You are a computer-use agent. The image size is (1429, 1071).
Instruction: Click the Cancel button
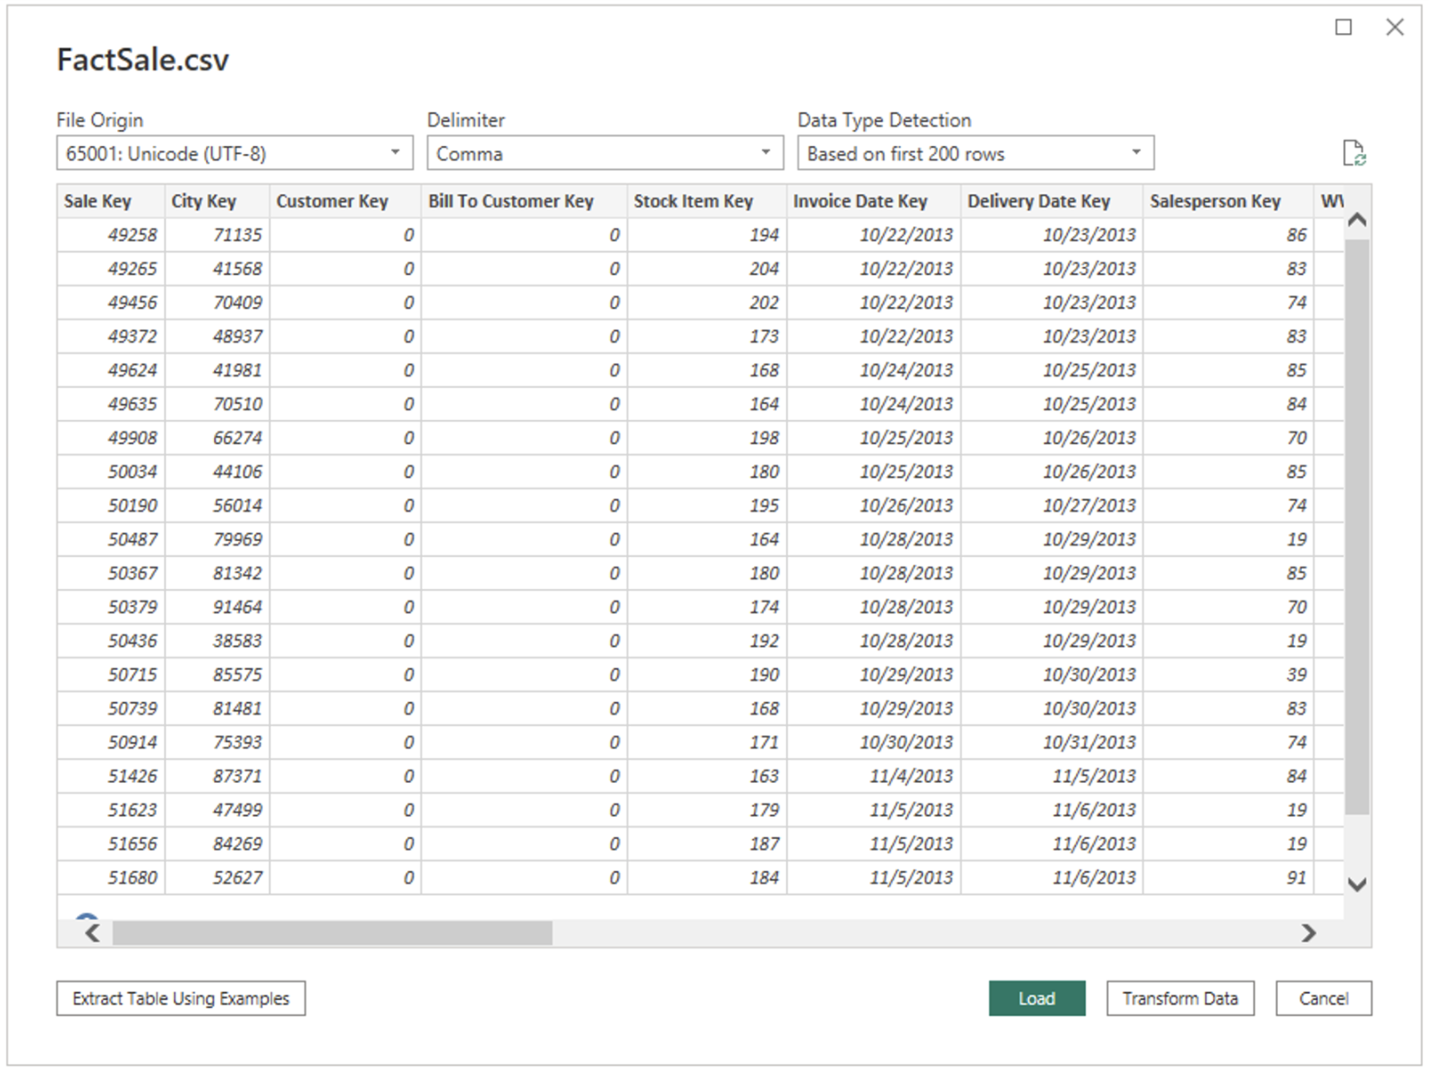(1323, 998)
